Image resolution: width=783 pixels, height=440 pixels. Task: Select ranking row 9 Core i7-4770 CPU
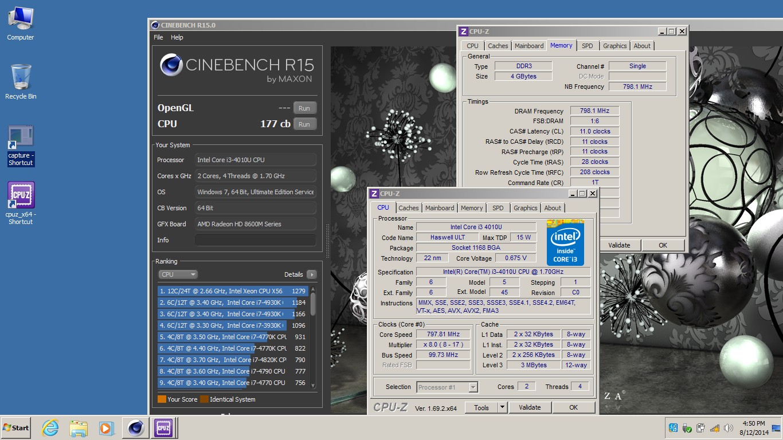(x=233, y=383)
